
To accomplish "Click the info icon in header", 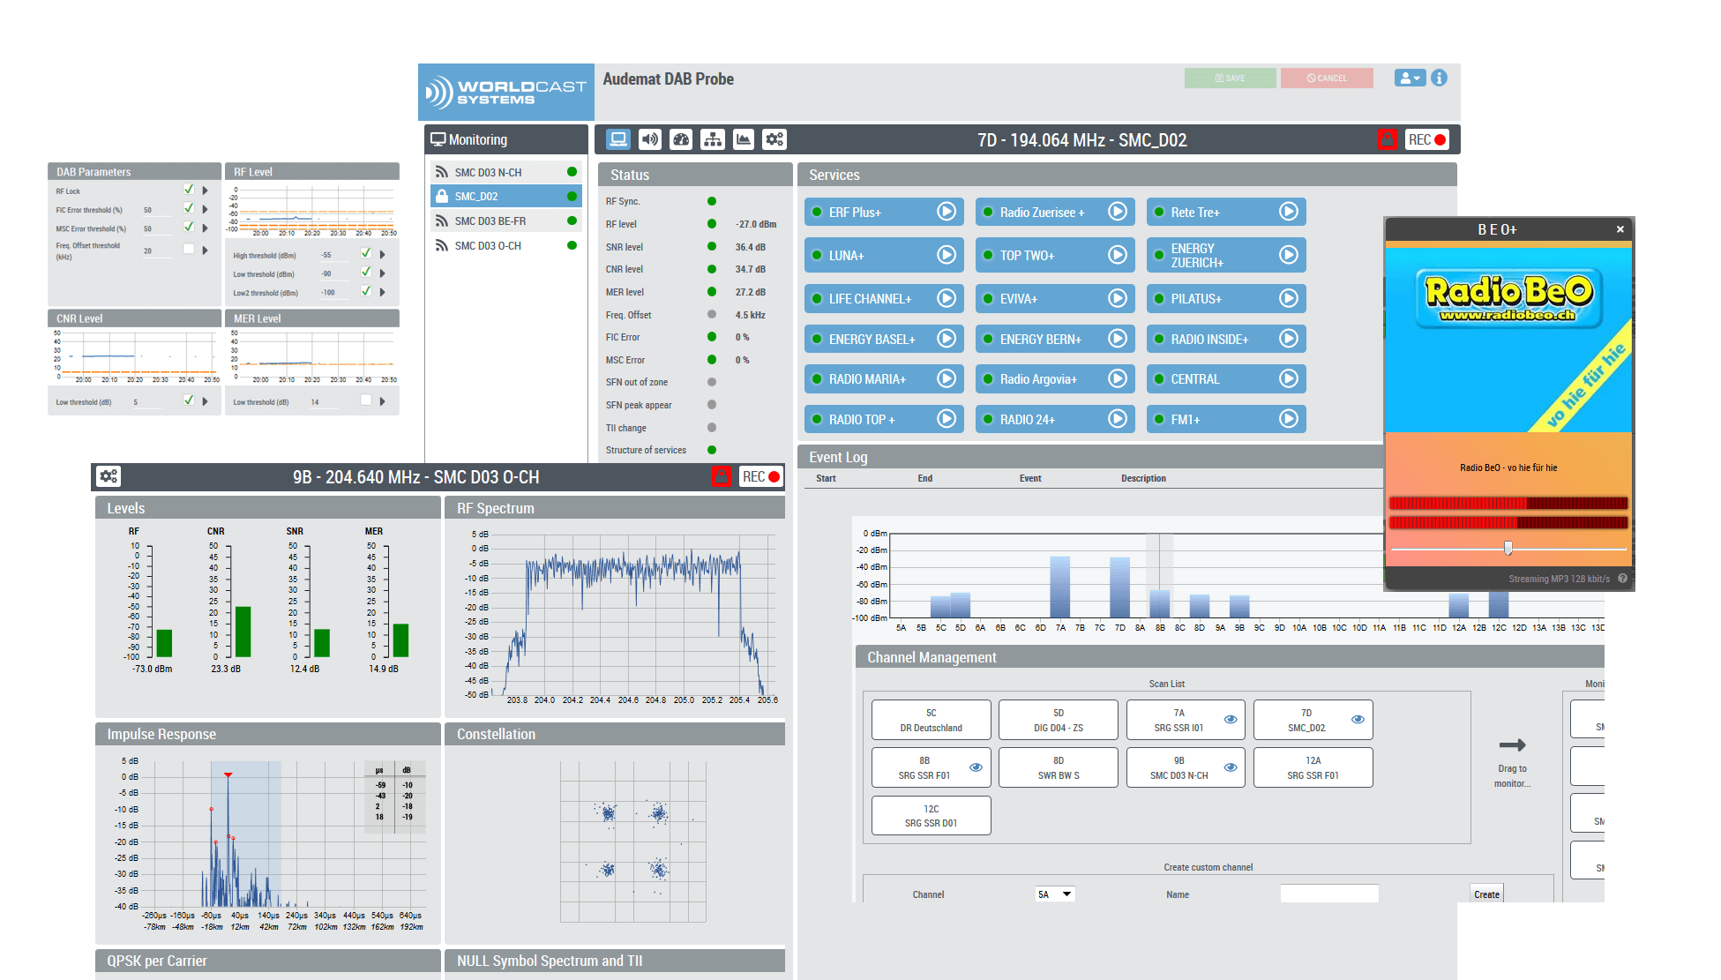I will tap(1439, 79).
